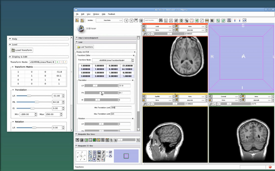Click the green add transform node icon

pyautogui.click(x=57, y=62)
